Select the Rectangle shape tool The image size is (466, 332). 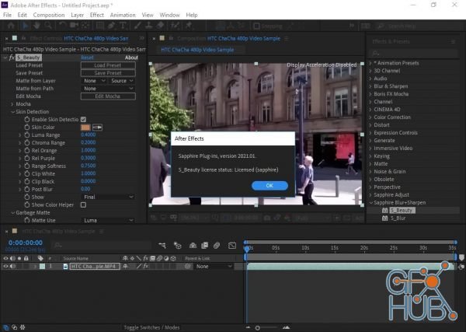click(x=100, y=26)
